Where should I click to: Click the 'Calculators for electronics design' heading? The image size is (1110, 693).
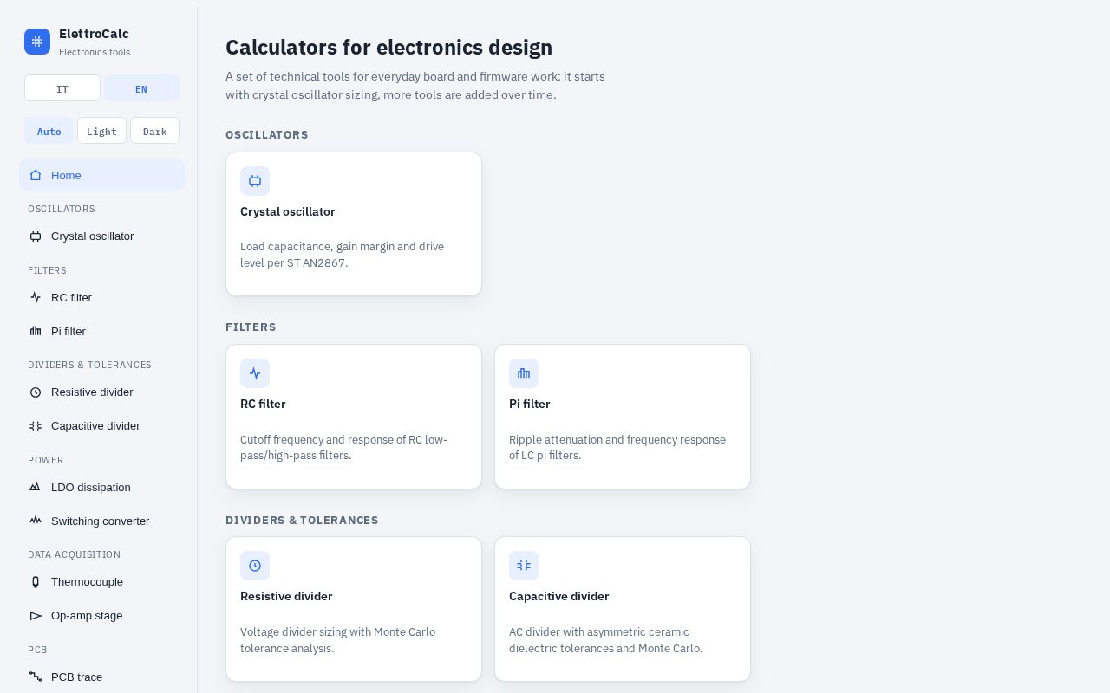(388, 47)
